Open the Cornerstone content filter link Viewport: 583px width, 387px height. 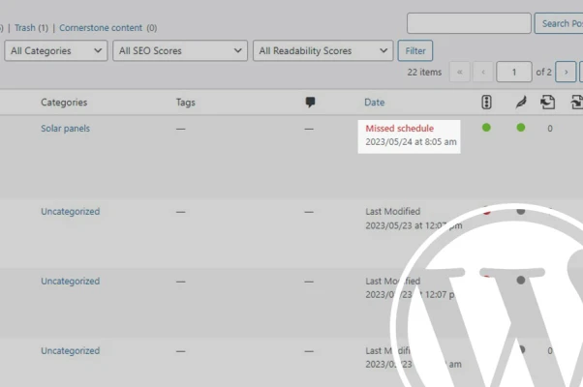point(101,28)
